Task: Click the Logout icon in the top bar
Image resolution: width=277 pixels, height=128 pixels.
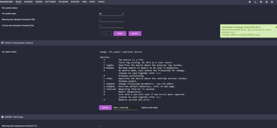Action: (250, 2)
